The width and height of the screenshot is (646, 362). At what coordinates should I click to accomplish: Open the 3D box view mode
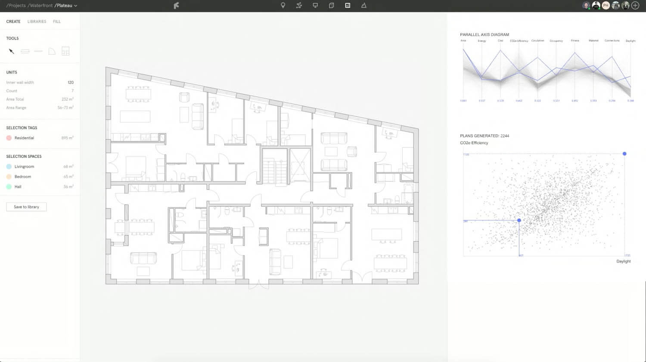(x=331, y=5)
